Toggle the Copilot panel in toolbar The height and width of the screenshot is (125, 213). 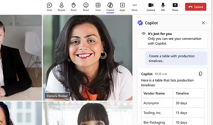(110, 7)
